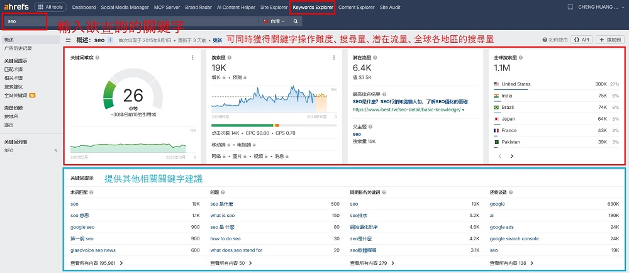Screen dimensions: 629x273
Task: Open 逐页 under 流量份额
Action: click(x=9, y=125)
